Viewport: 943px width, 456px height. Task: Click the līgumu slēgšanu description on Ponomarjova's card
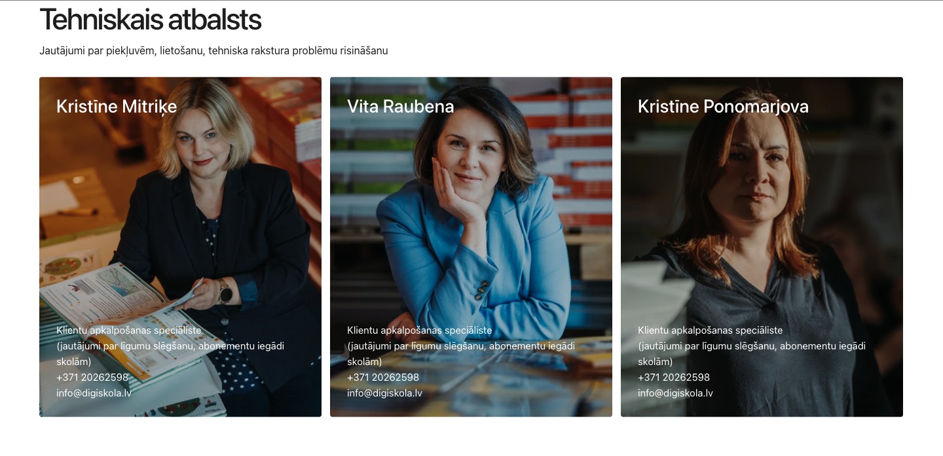point(752,354)
